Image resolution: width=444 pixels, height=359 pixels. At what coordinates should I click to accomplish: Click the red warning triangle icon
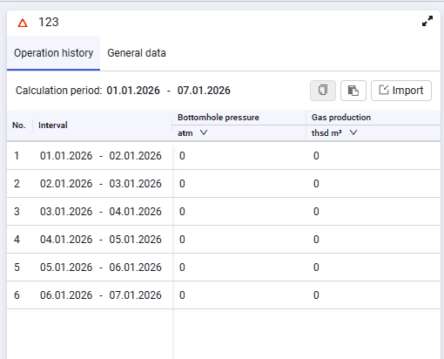coord(23,23)
